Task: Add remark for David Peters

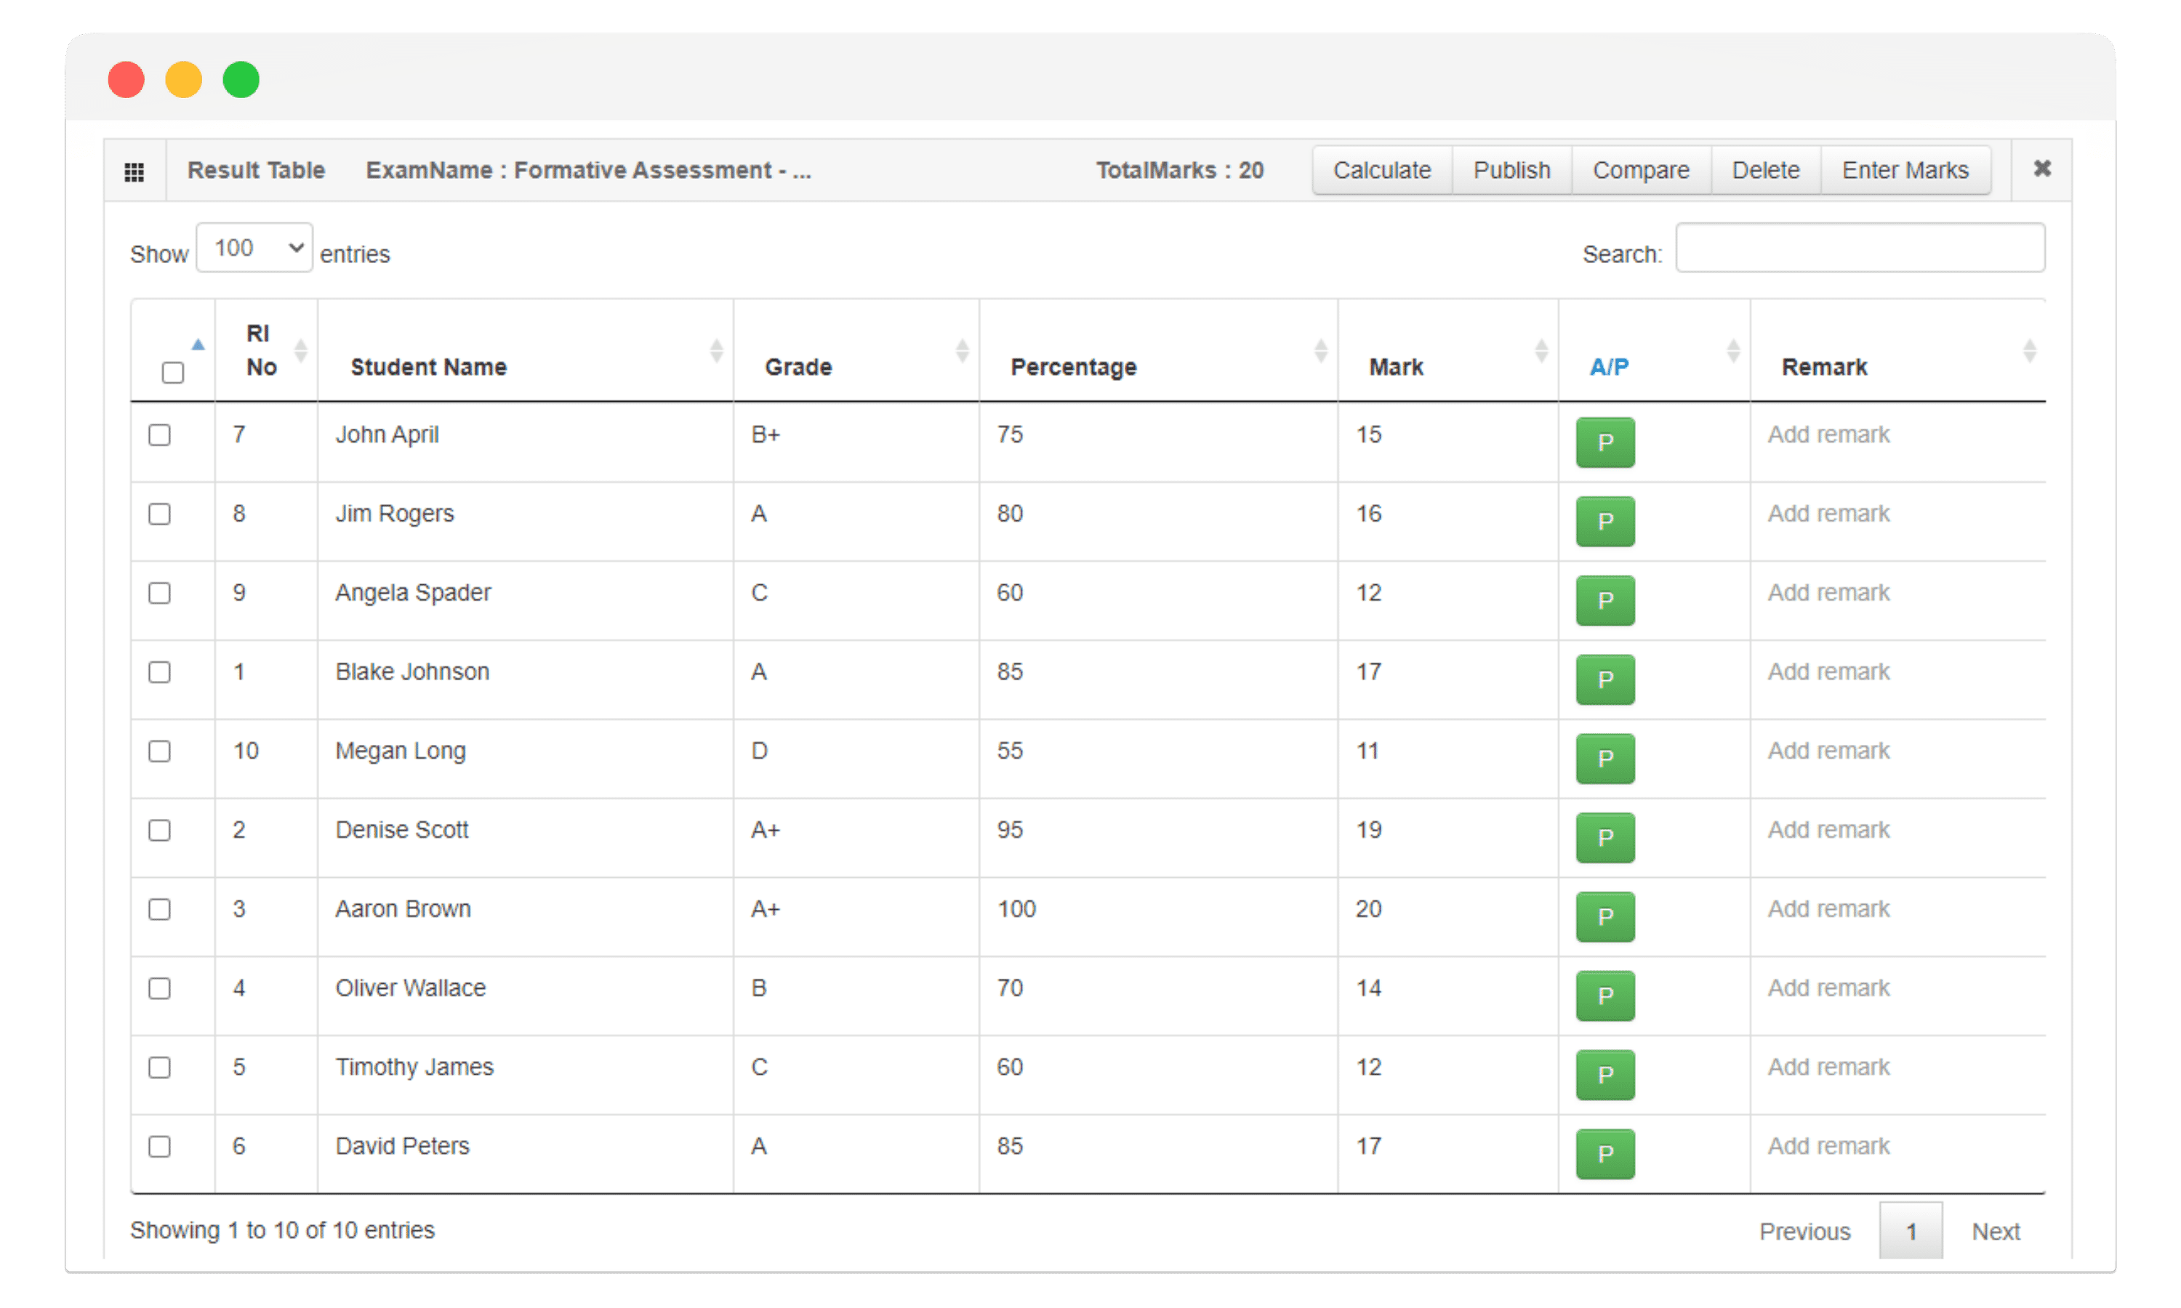Action: (x=1828, y=1146)
